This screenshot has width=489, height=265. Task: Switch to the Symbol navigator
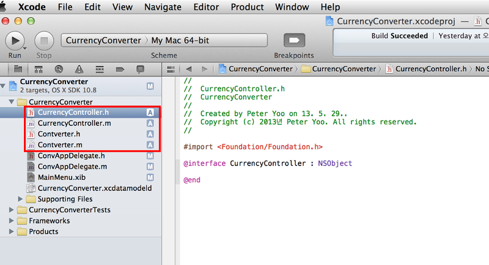tap(39, 69)
